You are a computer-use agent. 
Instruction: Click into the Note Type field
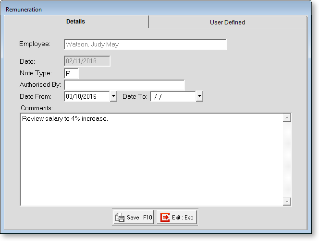[71, 73]
